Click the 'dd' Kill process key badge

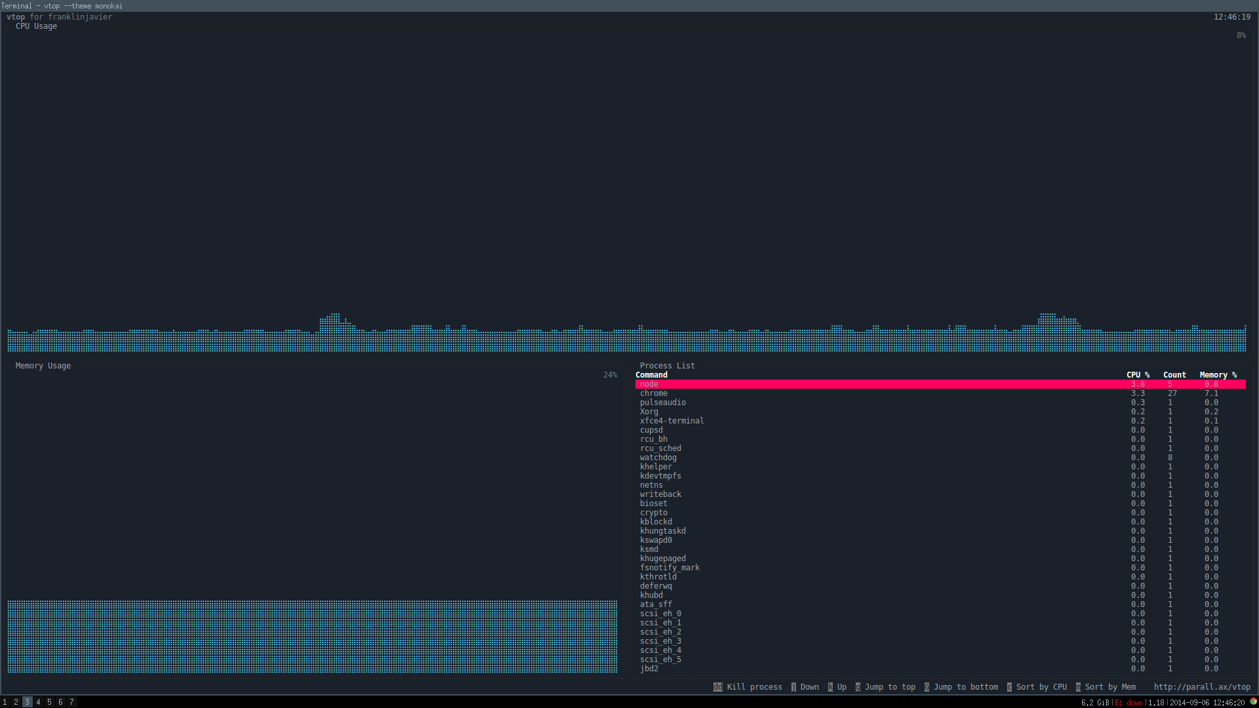(717, 687)
